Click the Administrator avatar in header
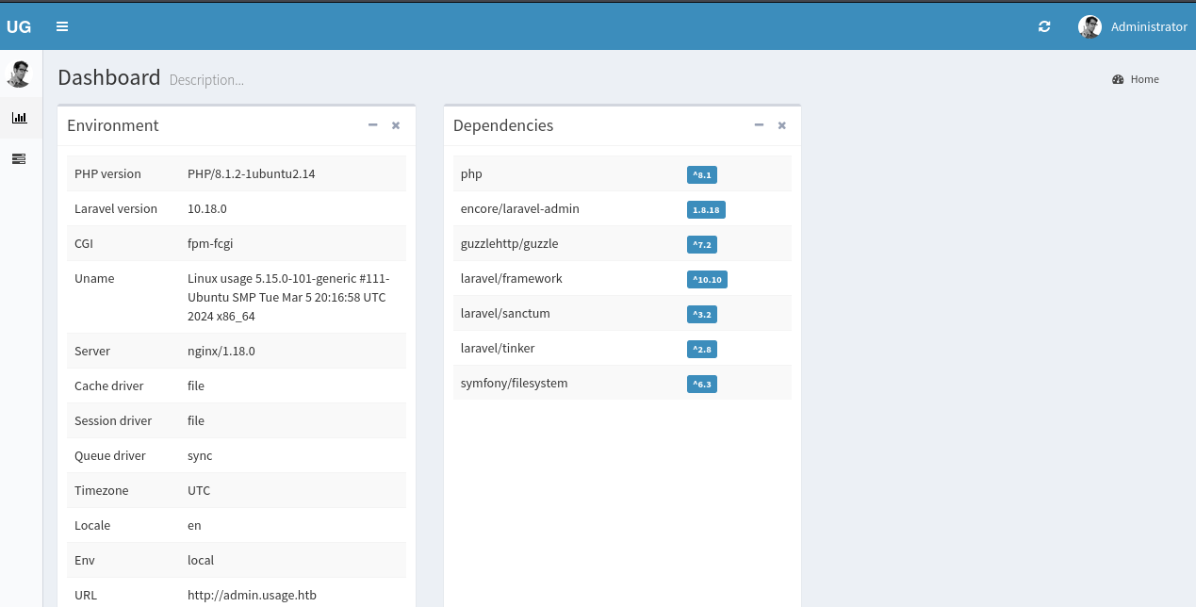The image size is (1196, 607). click(1090, 26)
